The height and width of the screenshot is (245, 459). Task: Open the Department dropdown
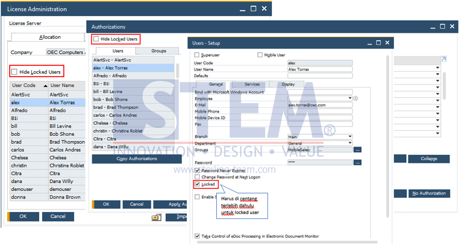[x=350, y=143]
